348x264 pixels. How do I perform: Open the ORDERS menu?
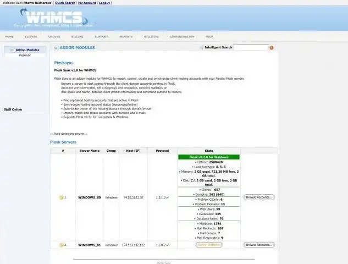pos(54,37)
